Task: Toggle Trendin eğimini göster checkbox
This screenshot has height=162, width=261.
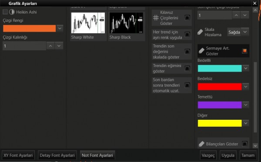Action: click(x=187, y=68)
